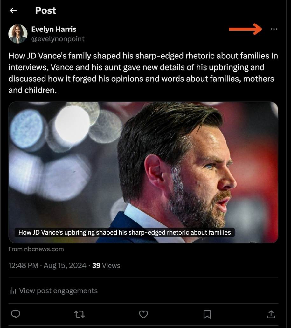Open Evelyn Harris's profile picture
Image resolution: width=291 pixels, height=328 pixels.
(18, 33)
